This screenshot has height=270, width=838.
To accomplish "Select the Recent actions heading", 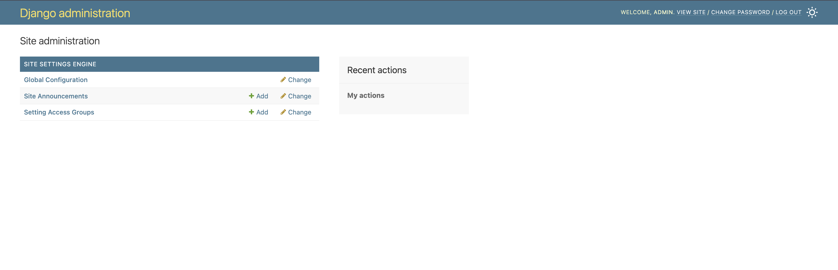I will click(x=377, y=70).
